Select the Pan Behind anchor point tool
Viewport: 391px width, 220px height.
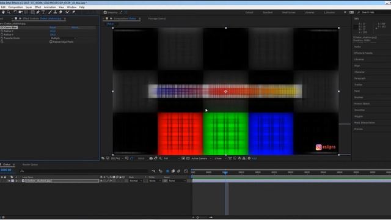click(26, 12)
